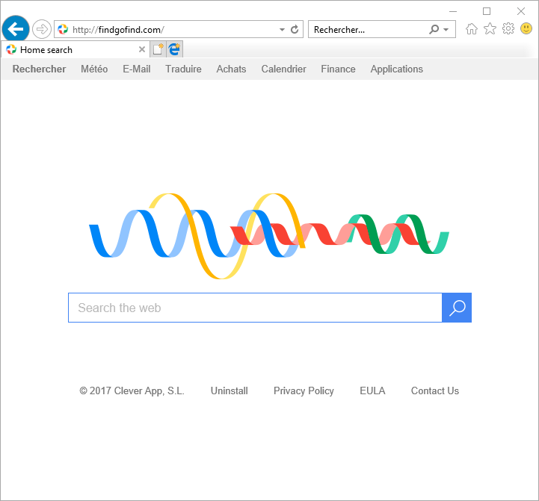Open the Météo menu item
The height and width of the screenshot is (501, 539).
click(94, 69)
